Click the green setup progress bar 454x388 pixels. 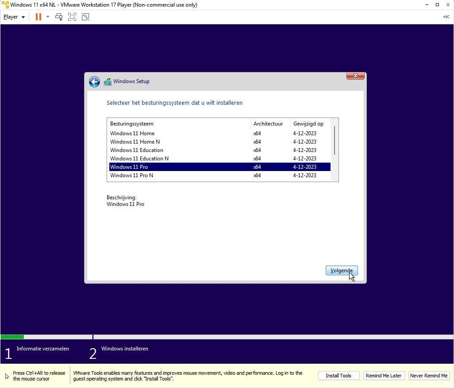(12, 337)
